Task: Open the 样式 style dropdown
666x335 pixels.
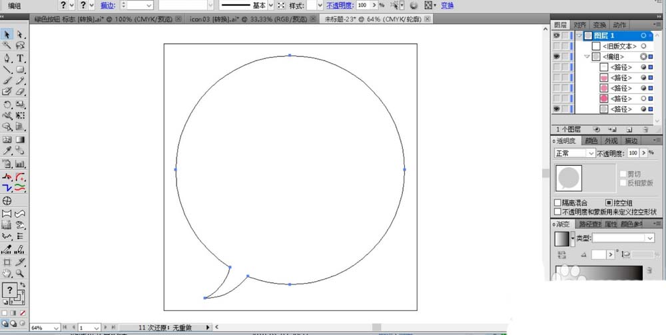Action: (320, 5)
